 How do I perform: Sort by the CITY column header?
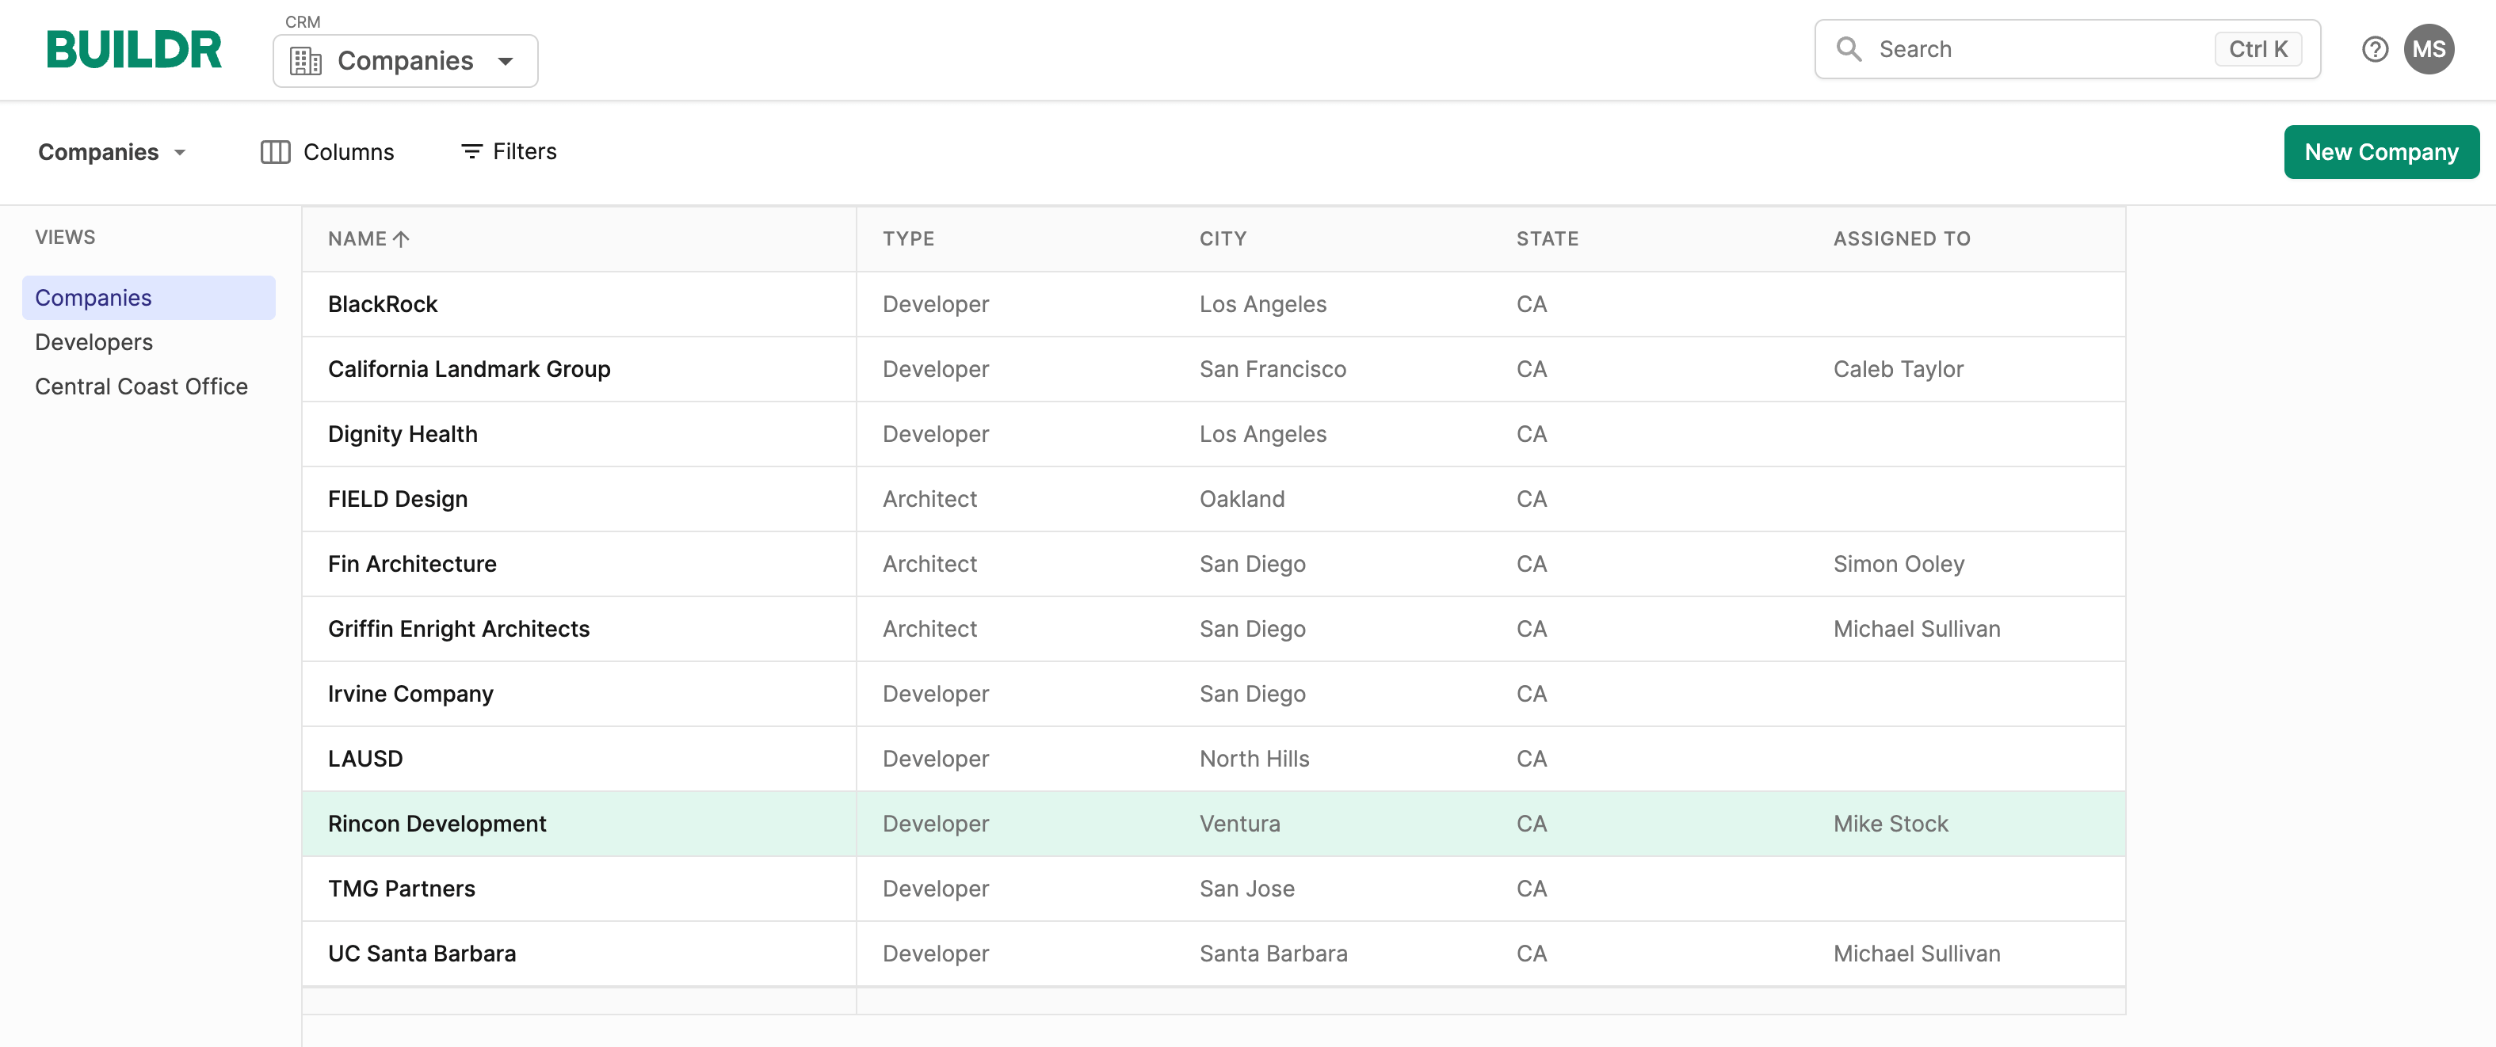point(1223,239)
